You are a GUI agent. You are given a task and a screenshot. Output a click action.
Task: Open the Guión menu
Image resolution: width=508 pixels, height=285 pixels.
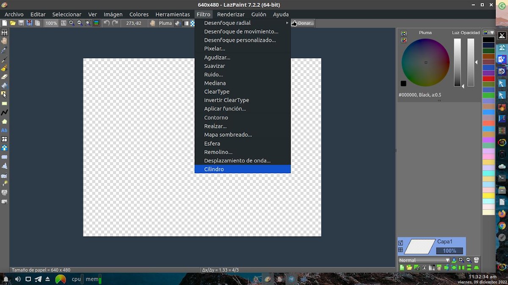259,14
